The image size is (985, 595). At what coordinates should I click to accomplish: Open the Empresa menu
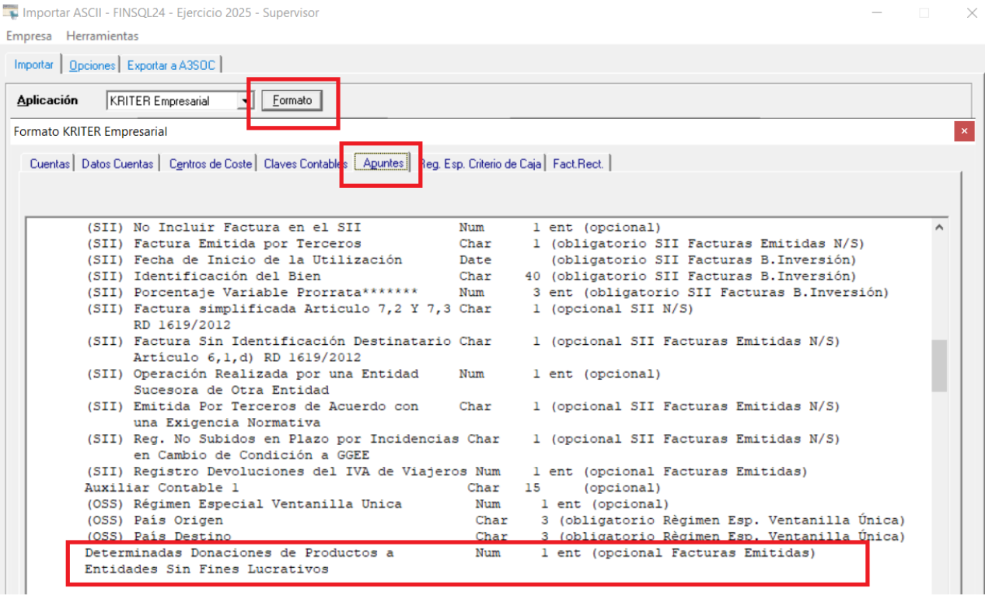point(29,36)
